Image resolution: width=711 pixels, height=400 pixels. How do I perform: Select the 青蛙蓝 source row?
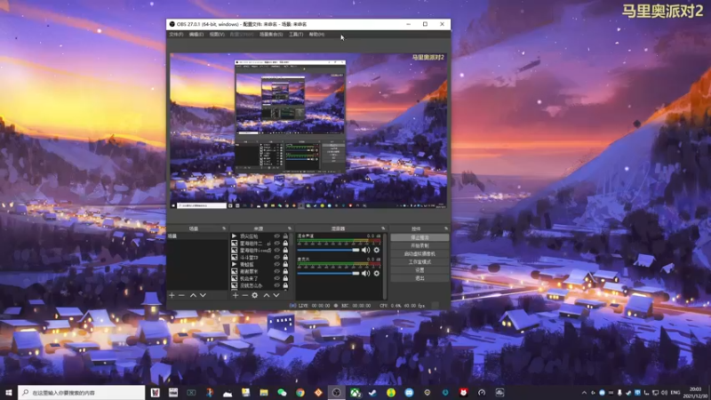point(260,264)
